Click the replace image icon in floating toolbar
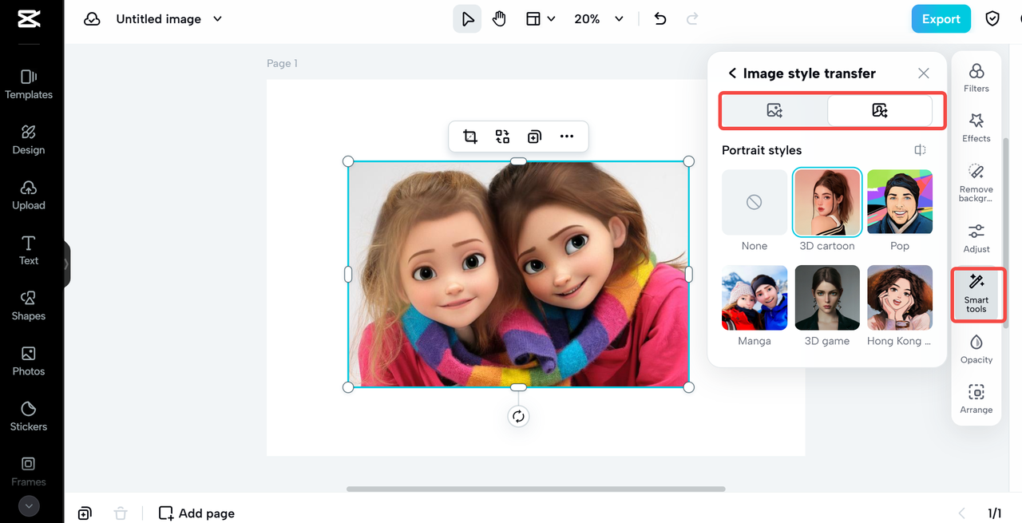This screenshot has width=1022, height=523. coord(502,137)
